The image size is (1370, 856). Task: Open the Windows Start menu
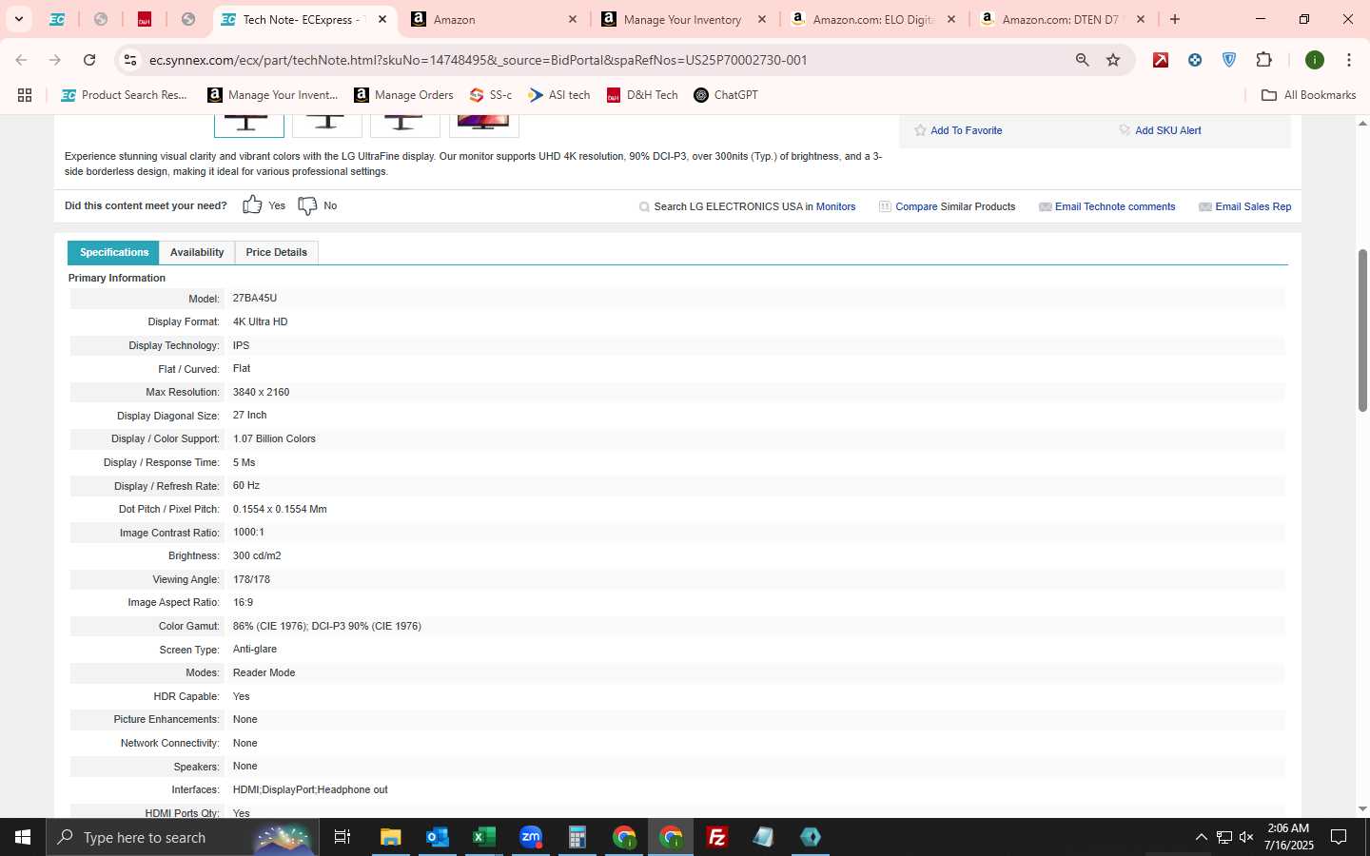click(23, 837)
